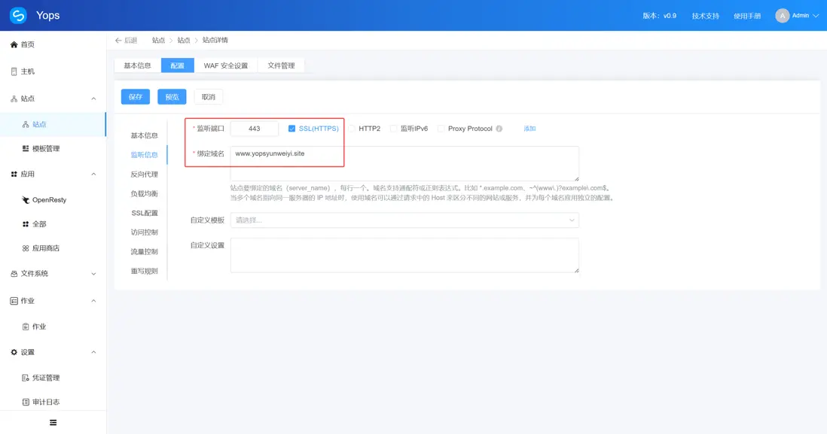This screenshot has width=827, height=434.
Task: Switch to the WAF 安全设置 tab
Action: pyautogui.click(x=226, y=66)
